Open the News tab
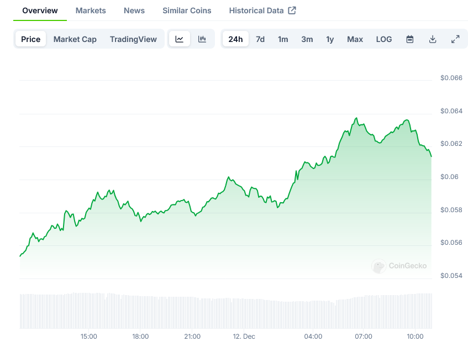468x347 pixels. (x=134, y=10)
